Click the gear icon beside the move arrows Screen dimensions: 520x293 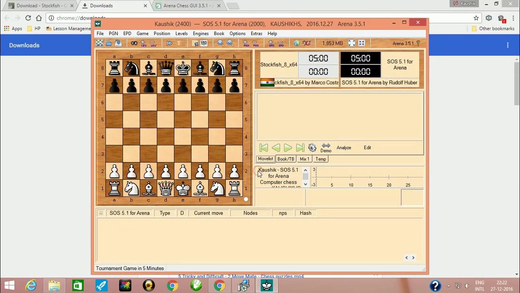tap(312, 148)
